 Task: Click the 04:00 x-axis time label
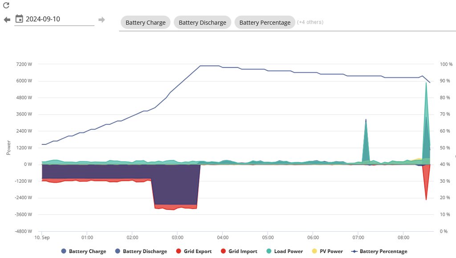(223, 238)
